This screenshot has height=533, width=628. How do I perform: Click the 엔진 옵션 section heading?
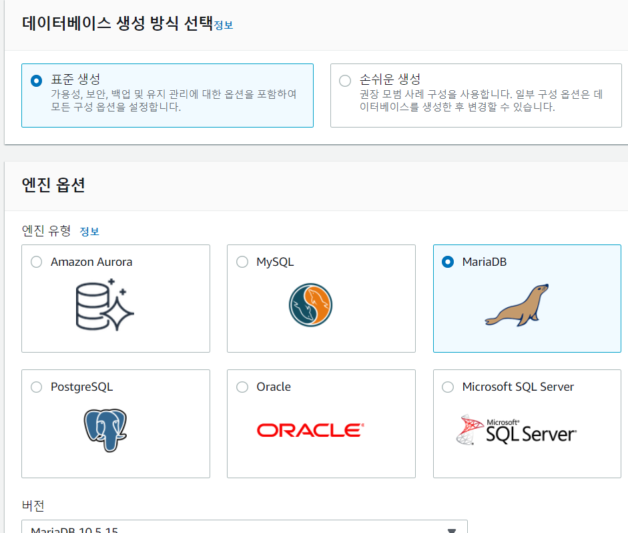point(53,185)
